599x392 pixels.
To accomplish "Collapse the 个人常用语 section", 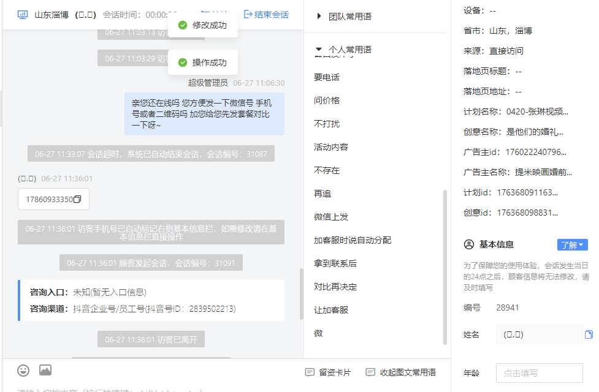I will 319,50.
